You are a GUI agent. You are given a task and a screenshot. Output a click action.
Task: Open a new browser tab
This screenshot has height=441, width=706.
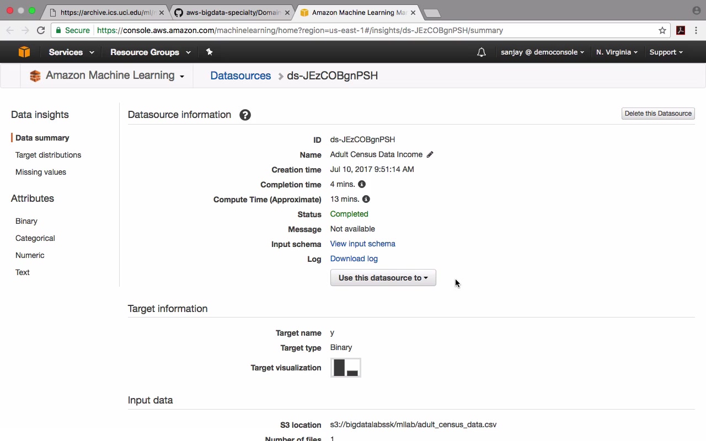(x=432, y=13)
